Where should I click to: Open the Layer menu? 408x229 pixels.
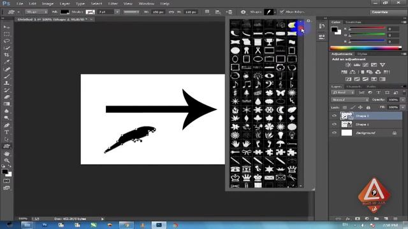coord(64,4)
